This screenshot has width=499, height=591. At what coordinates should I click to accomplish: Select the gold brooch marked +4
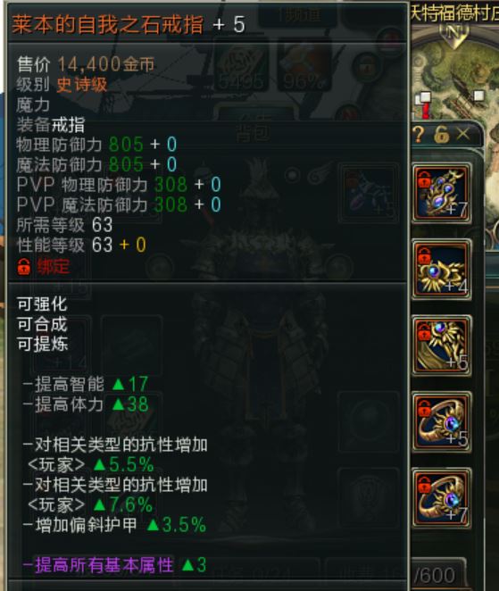(x=441, y=269)
